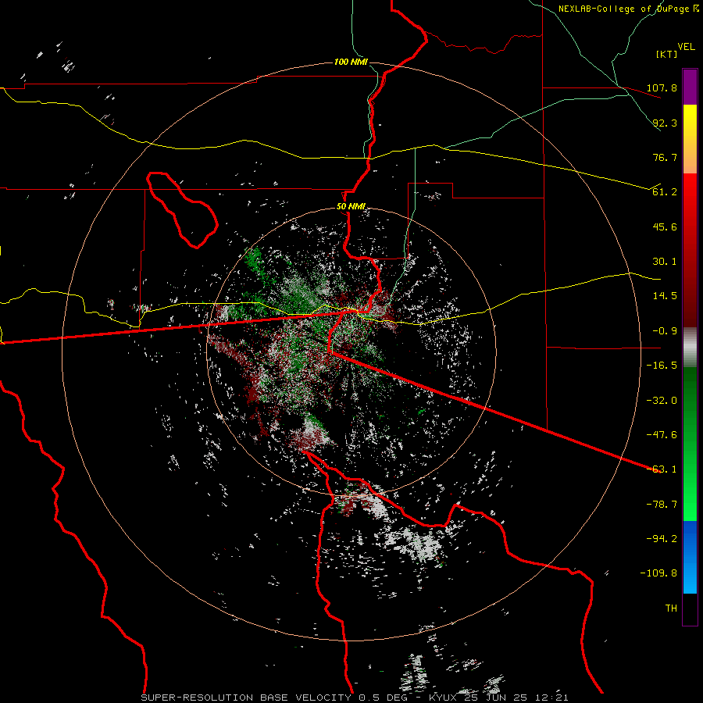
Task: Click the -16.5 velocity scale value
Action: tap(662, 366)
